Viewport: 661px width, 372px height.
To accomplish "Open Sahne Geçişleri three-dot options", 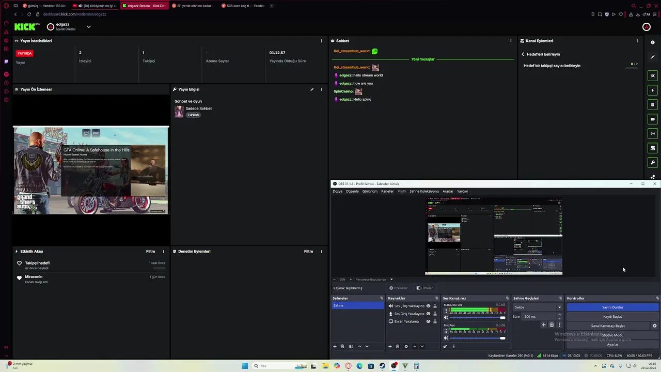I will pos(559,325).
